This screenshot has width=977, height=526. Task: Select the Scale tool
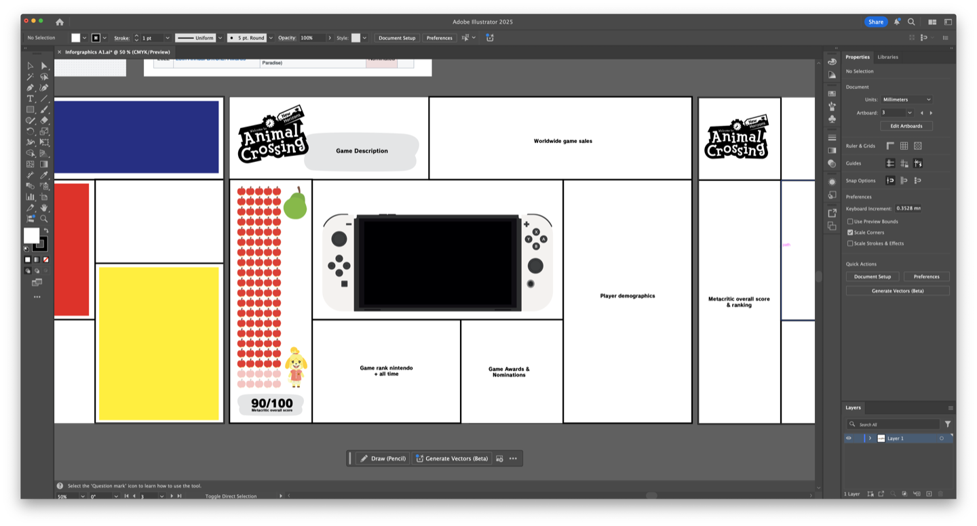tap(44, 131)
